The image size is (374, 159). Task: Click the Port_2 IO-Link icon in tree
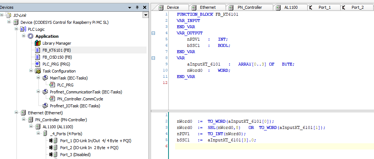[x=53, y=148]
